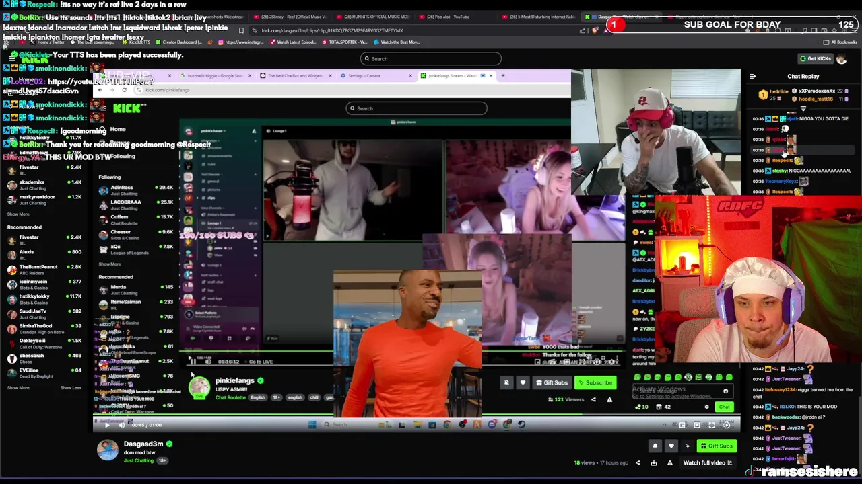Open the Windows Start button in the clip

tap(312, 425)
